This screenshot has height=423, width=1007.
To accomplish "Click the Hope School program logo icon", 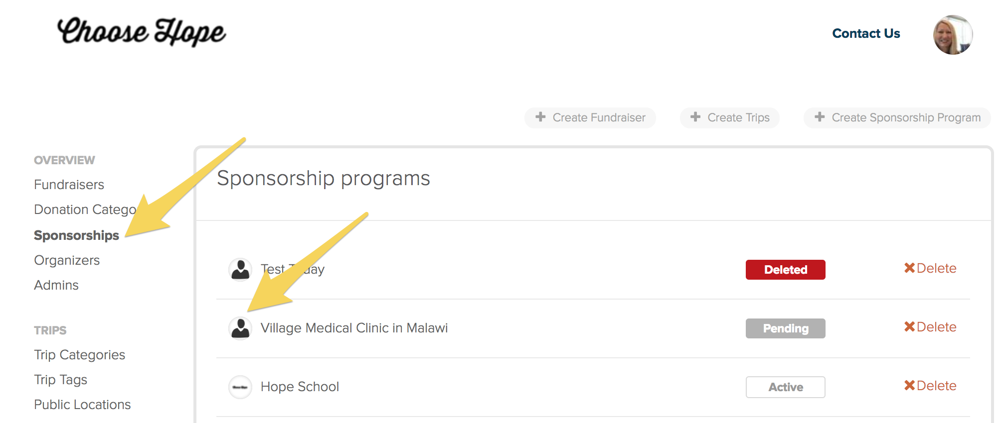I will coord(240,387).
